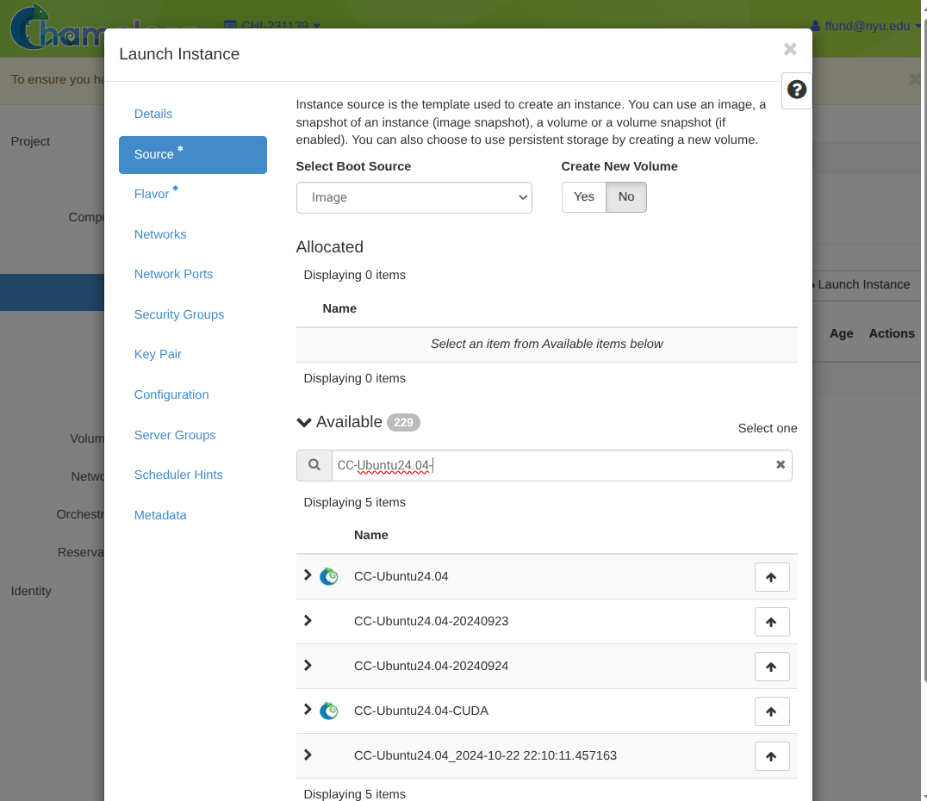
Task: Switch to the Flavor step
Action: coord(152,194)
